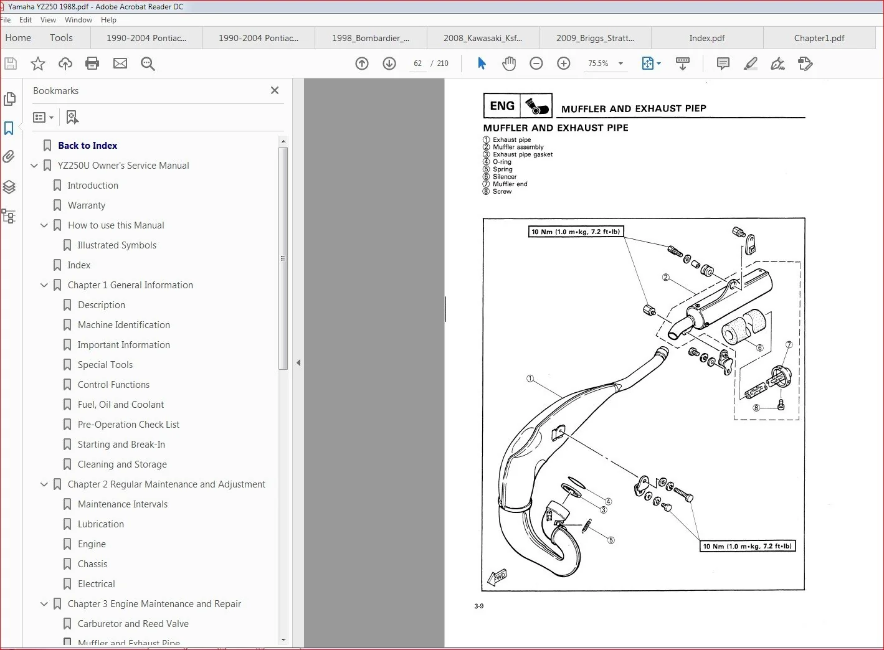Screen dimensions: 884x650
Task: Open the attachments paperclip panel
Action: pyautogui.click(x=9, y=157)
